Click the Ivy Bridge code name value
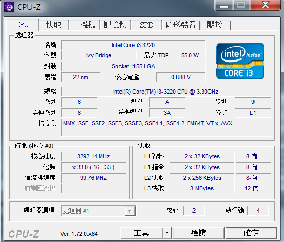This screenshot has width=284, height=242. (99, 55)
